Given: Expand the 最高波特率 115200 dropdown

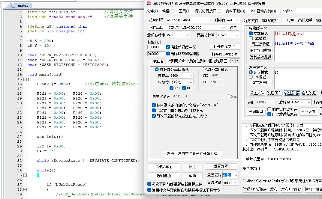Looking at the screenshot, I should 238,35.
